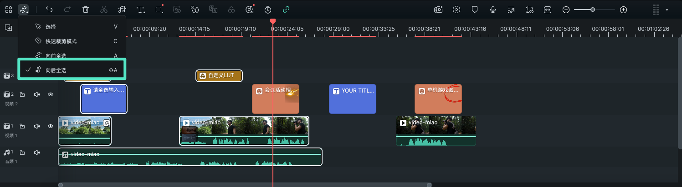Select the 自定义LUT clip on the timeline

point(219,76)
